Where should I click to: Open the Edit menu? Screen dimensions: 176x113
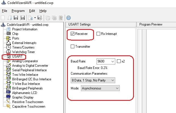click(x=32, y=11)
